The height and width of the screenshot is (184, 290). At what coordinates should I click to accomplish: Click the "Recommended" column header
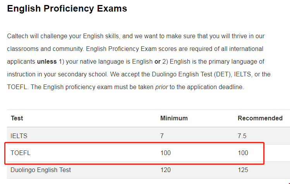pos(260,118)
